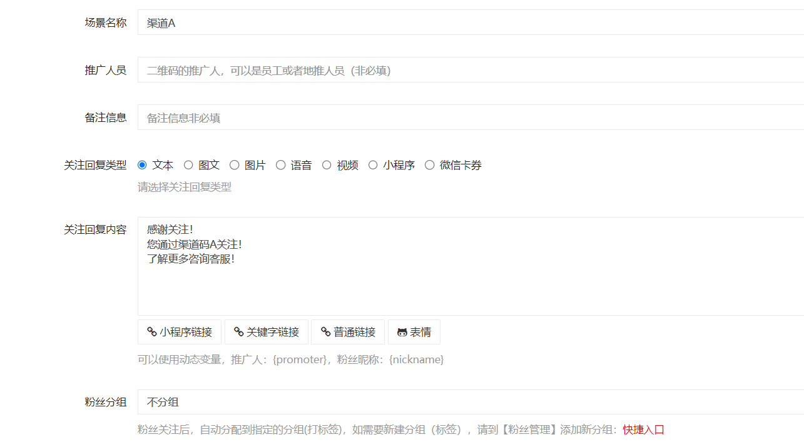Click the 小程序链接 insert button
The image size is (804, 447).
[x=180, y=332]
